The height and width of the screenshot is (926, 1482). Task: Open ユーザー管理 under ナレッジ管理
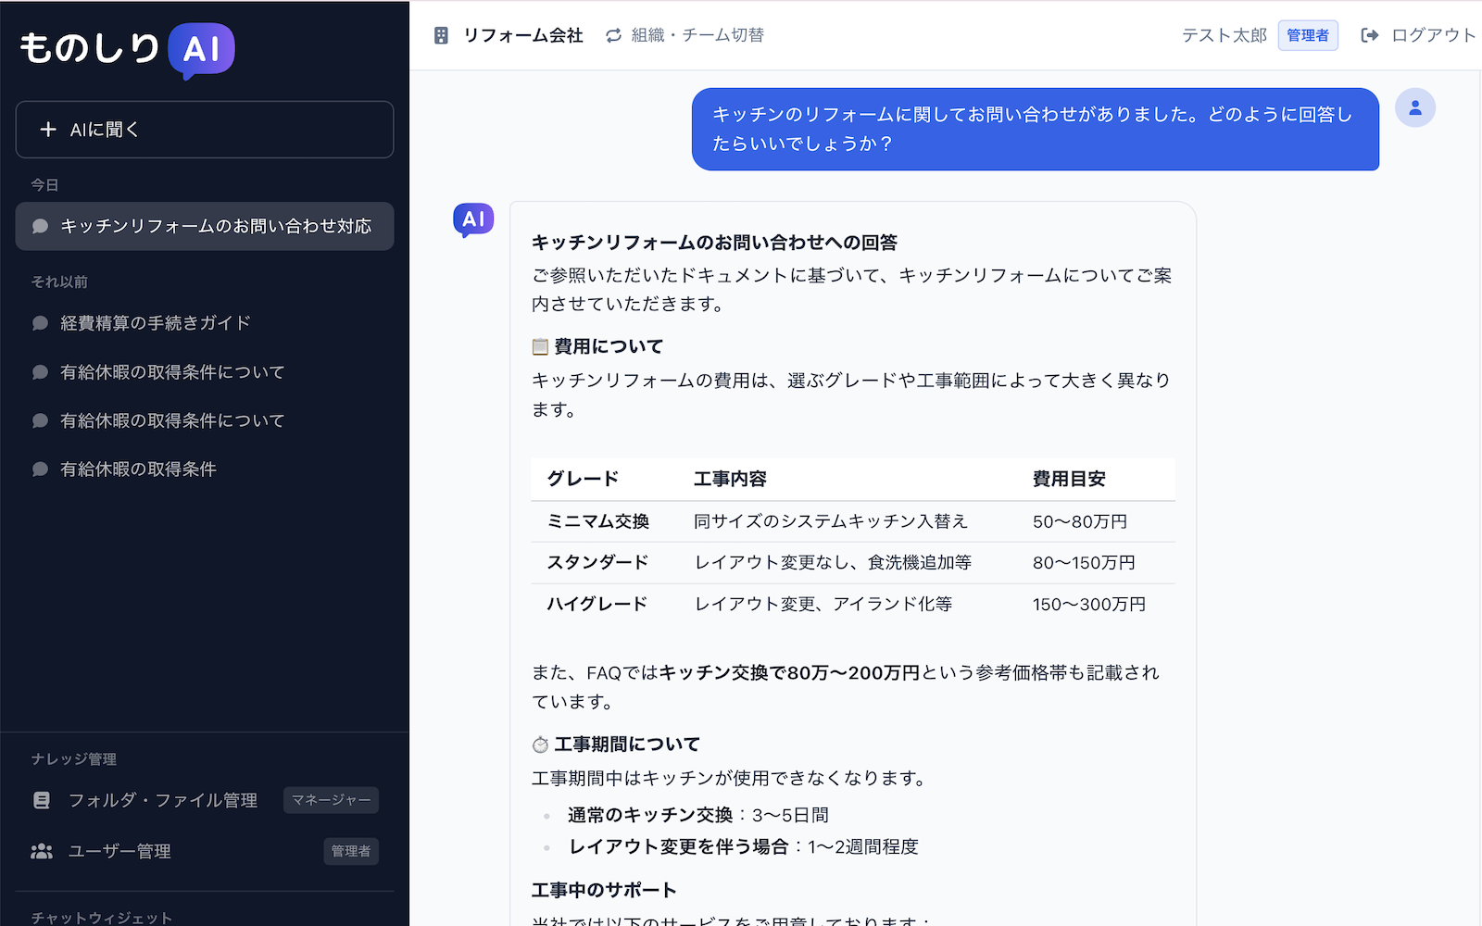click(120, 851)
